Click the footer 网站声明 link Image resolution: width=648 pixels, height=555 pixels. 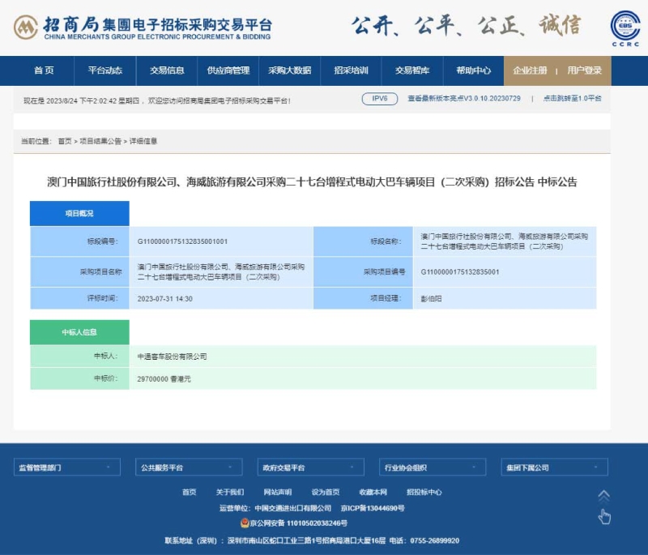pos(278,492)
